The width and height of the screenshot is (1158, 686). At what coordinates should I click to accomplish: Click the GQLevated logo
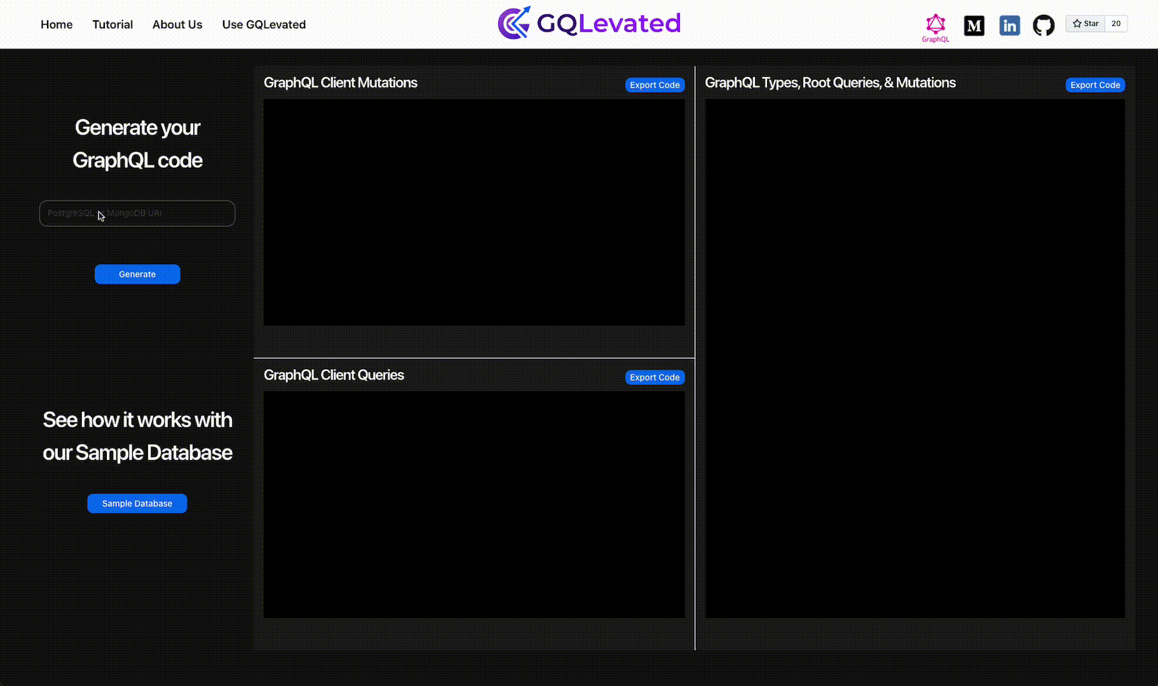pyautogui.click(x=589, y=24)
